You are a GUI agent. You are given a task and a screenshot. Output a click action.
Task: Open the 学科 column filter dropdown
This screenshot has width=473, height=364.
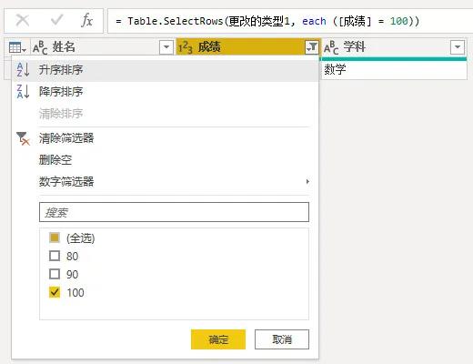tap(458, 47)
